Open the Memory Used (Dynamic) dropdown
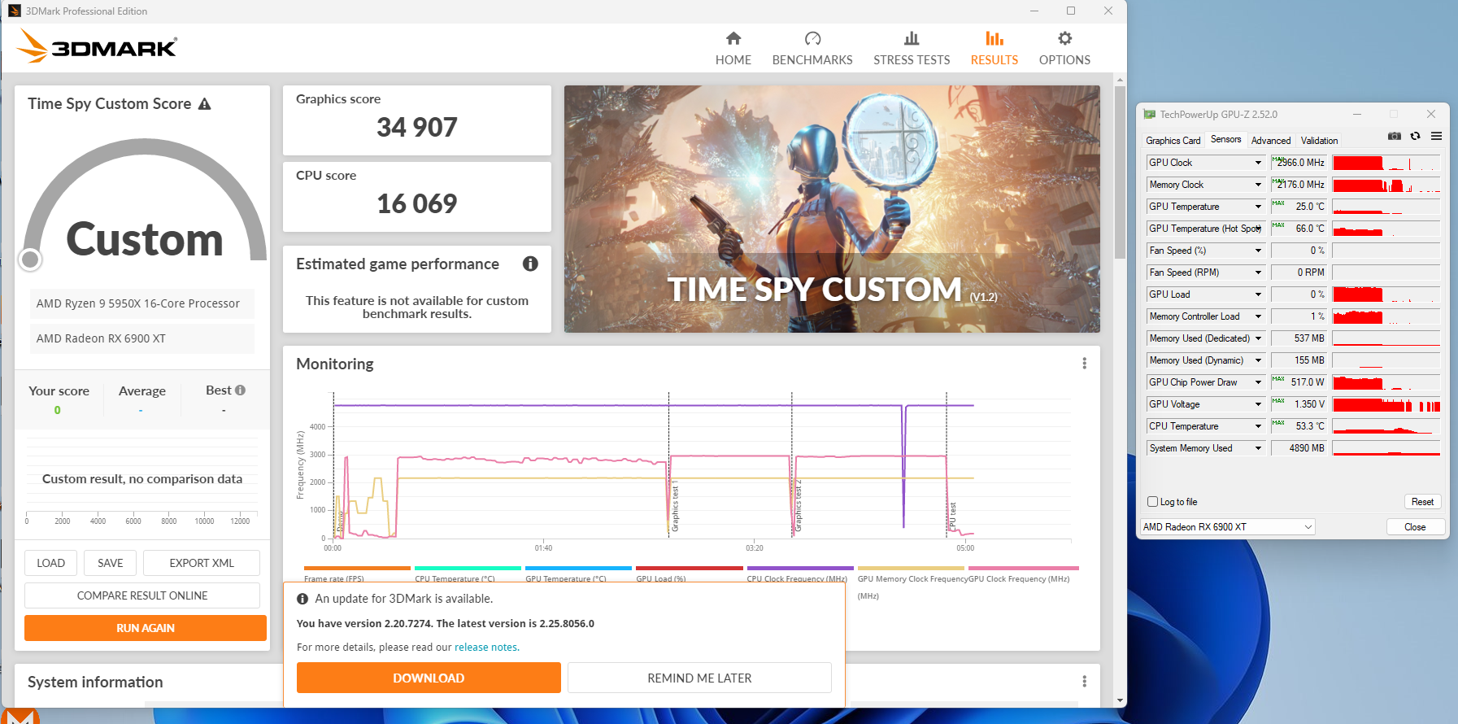1458x724 pixels. (1258, 360)
